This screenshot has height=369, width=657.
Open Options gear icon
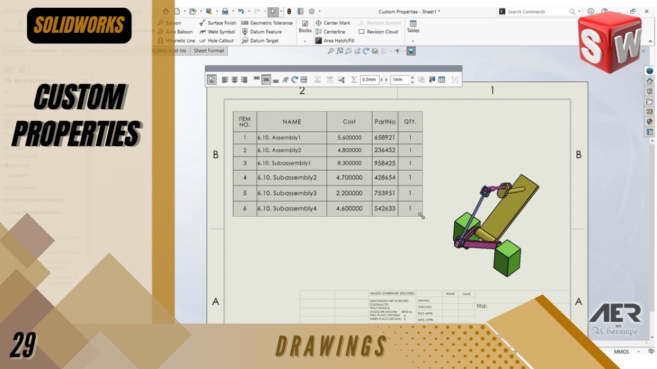[x=312, y=11]
